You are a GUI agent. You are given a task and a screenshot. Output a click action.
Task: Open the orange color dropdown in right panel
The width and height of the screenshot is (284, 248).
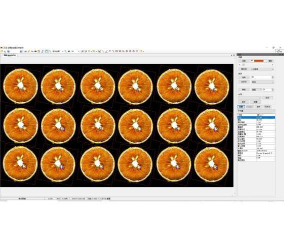point(258,61)
